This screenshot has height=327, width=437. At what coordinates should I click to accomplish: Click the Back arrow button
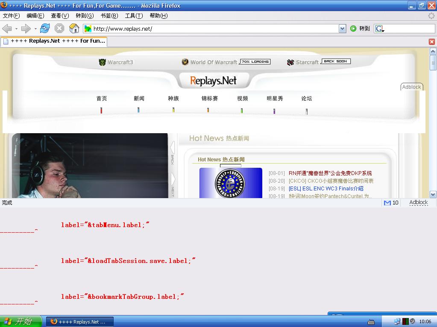(7, 29)
